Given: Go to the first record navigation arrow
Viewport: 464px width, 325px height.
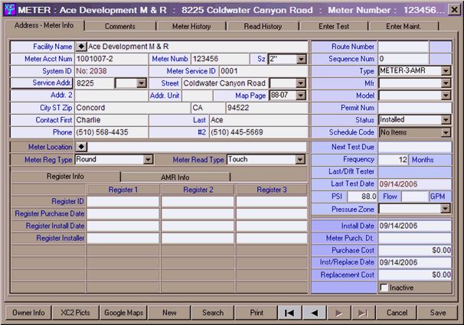Looking at the screenshot, I should (289, 312).
